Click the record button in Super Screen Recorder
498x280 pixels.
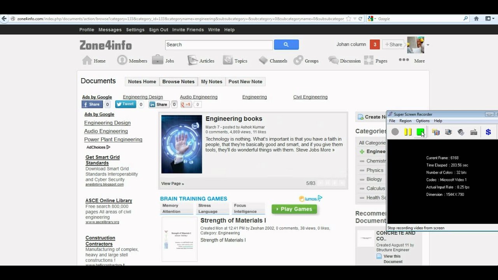click(x=395, y=132)
